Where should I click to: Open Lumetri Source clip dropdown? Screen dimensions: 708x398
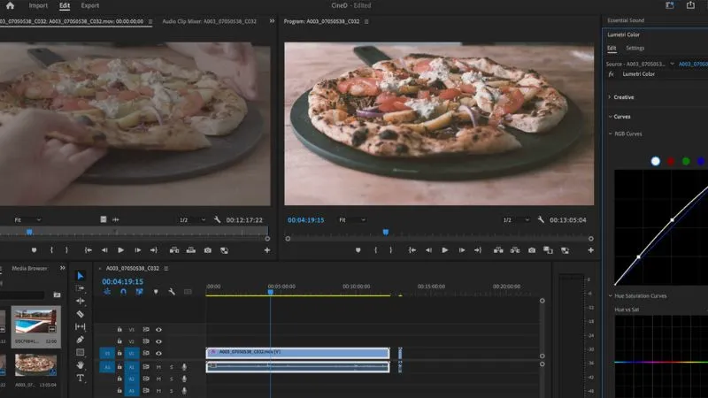pyautogui.click(x=672, y=64)
